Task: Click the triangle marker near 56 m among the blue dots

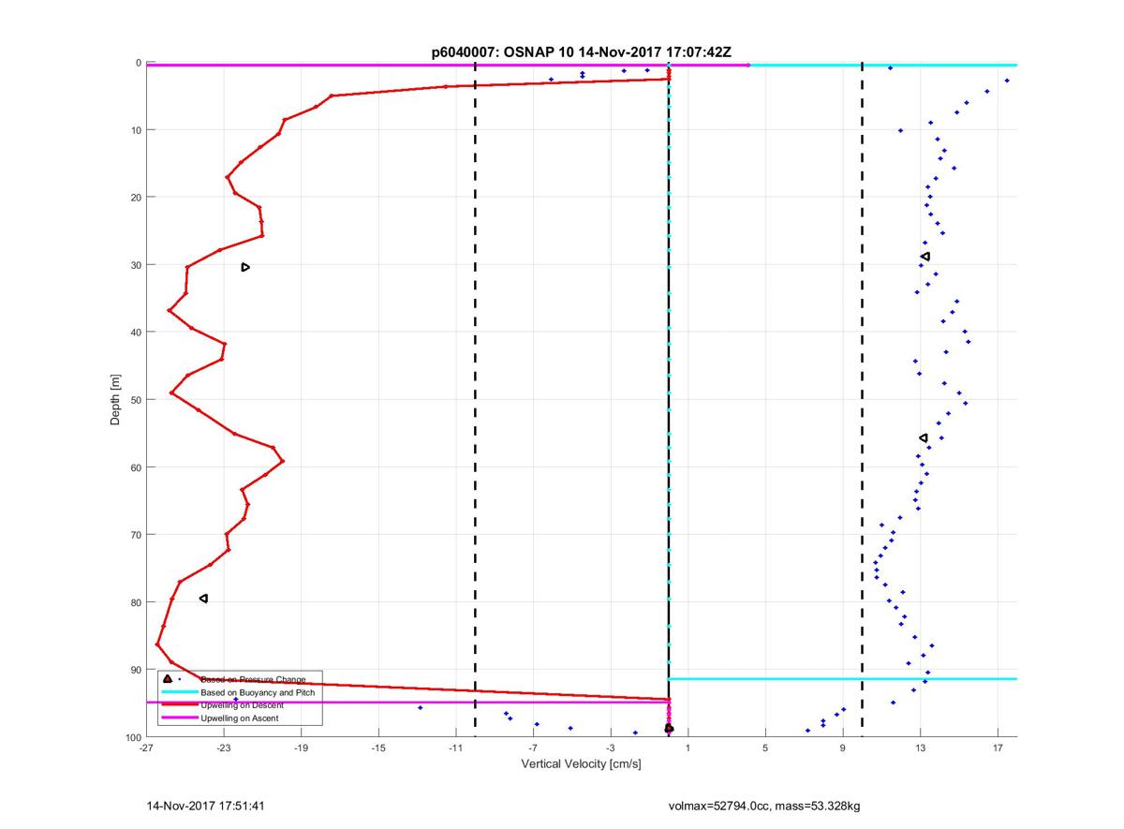Action: pyautogui.click(x=923, y=437)
